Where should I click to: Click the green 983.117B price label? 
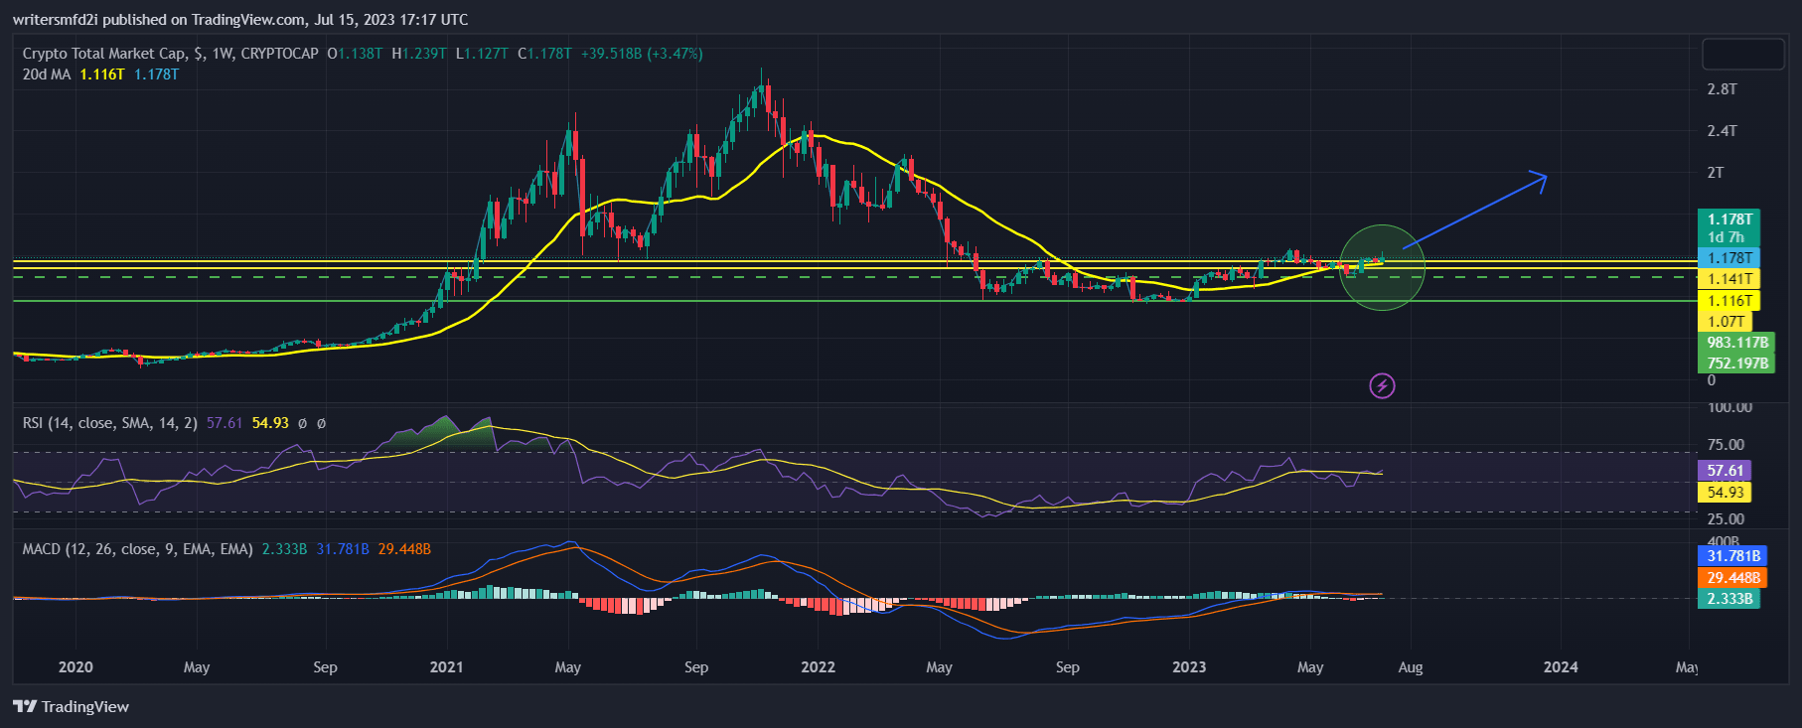point(1736,343)
